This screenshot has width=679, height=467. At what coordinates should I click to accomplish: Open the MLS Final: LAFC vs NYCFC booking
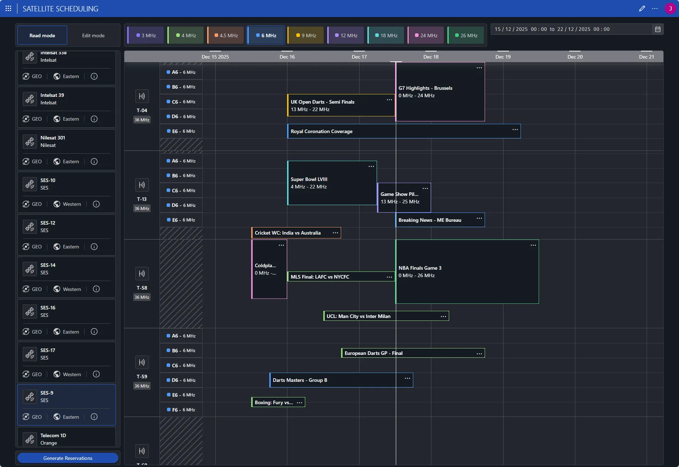(341, 277)
